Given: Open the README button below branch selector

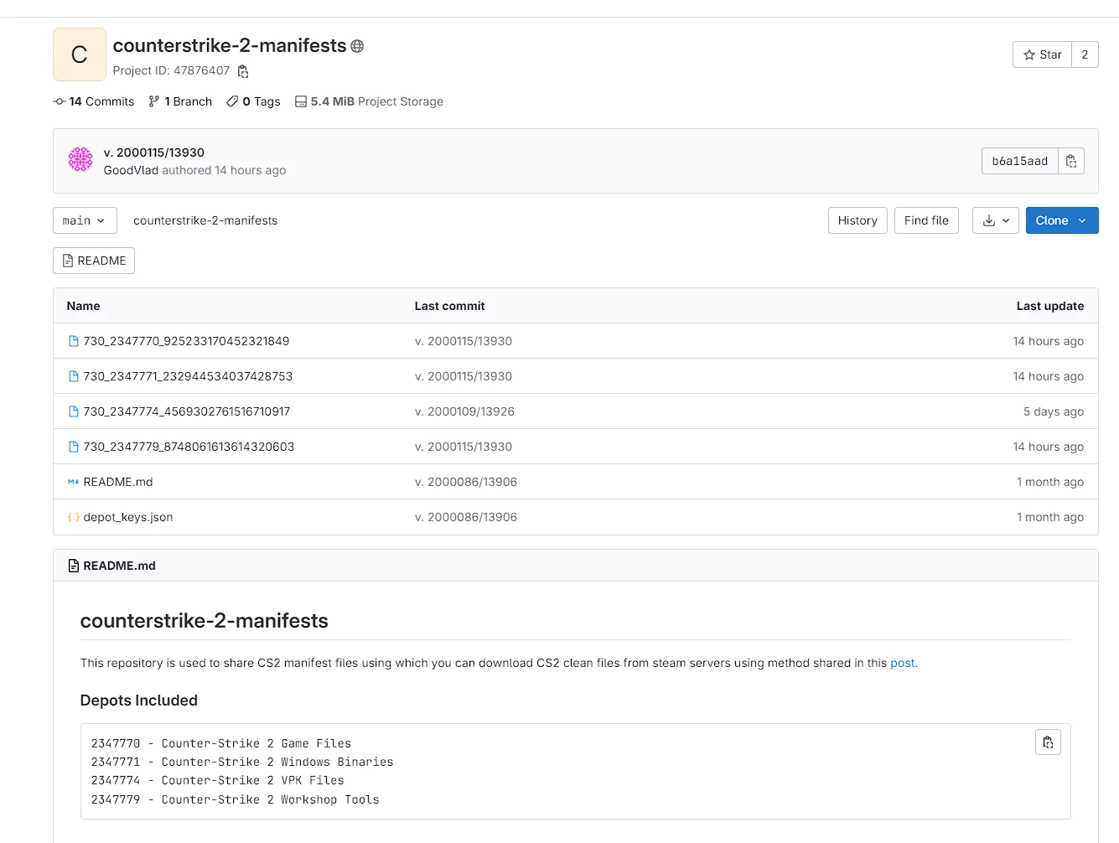Looking at the screenshot, I should pos(94,261).
